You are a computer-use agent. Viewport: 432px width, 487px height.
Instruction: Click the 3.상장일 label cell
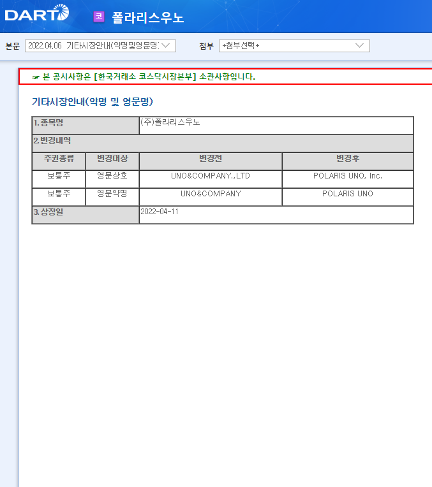click(86, 215)
